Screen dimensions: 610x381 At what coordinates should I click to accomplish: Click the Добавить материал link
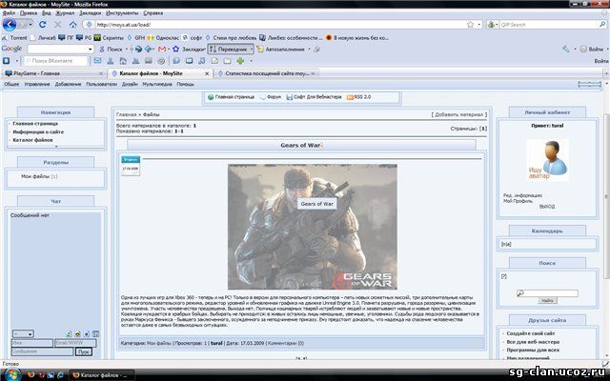[x=459, y=114]
